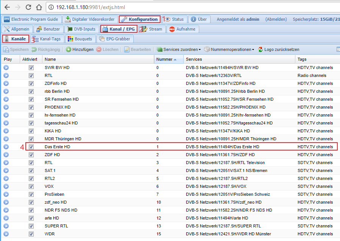Play KiKA HD channel
Image resolution: width=340 pixels, height=241 pixels.
(x=6, y=131)
